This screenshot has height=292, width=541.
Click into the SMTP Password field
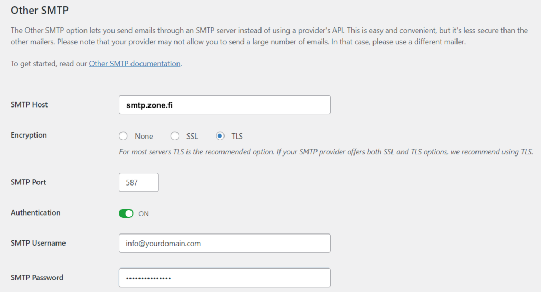(225, 278)
